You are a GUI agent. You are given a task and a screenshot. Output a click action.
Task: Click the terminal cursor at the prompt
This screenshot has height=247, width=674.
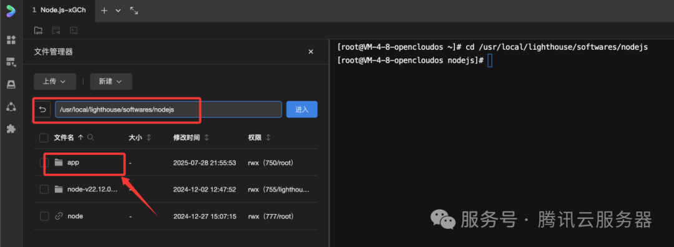(x=490, y=60)
